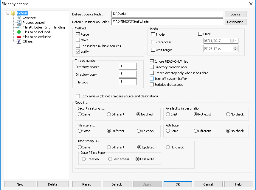The height and width of the screenshot is (190, 256).
Task: Click the green plus Files to be included icon
Action: [x=19, y=32]
